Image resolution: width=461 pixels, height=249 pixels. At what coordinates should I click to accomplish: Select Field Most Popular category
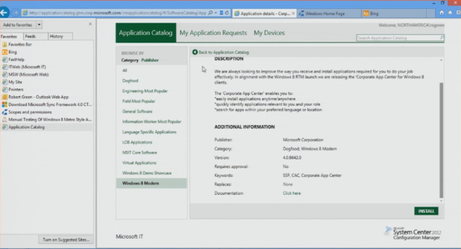pyautogui.click(x=138, y=101)
